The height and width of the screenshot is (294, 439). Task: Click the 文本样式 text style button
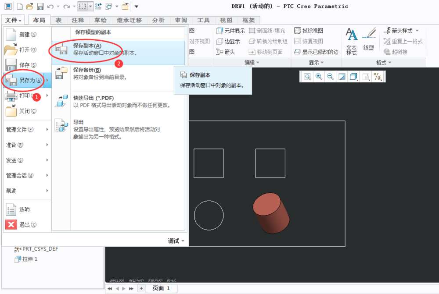pyautogui.click(x=352, y=41)
